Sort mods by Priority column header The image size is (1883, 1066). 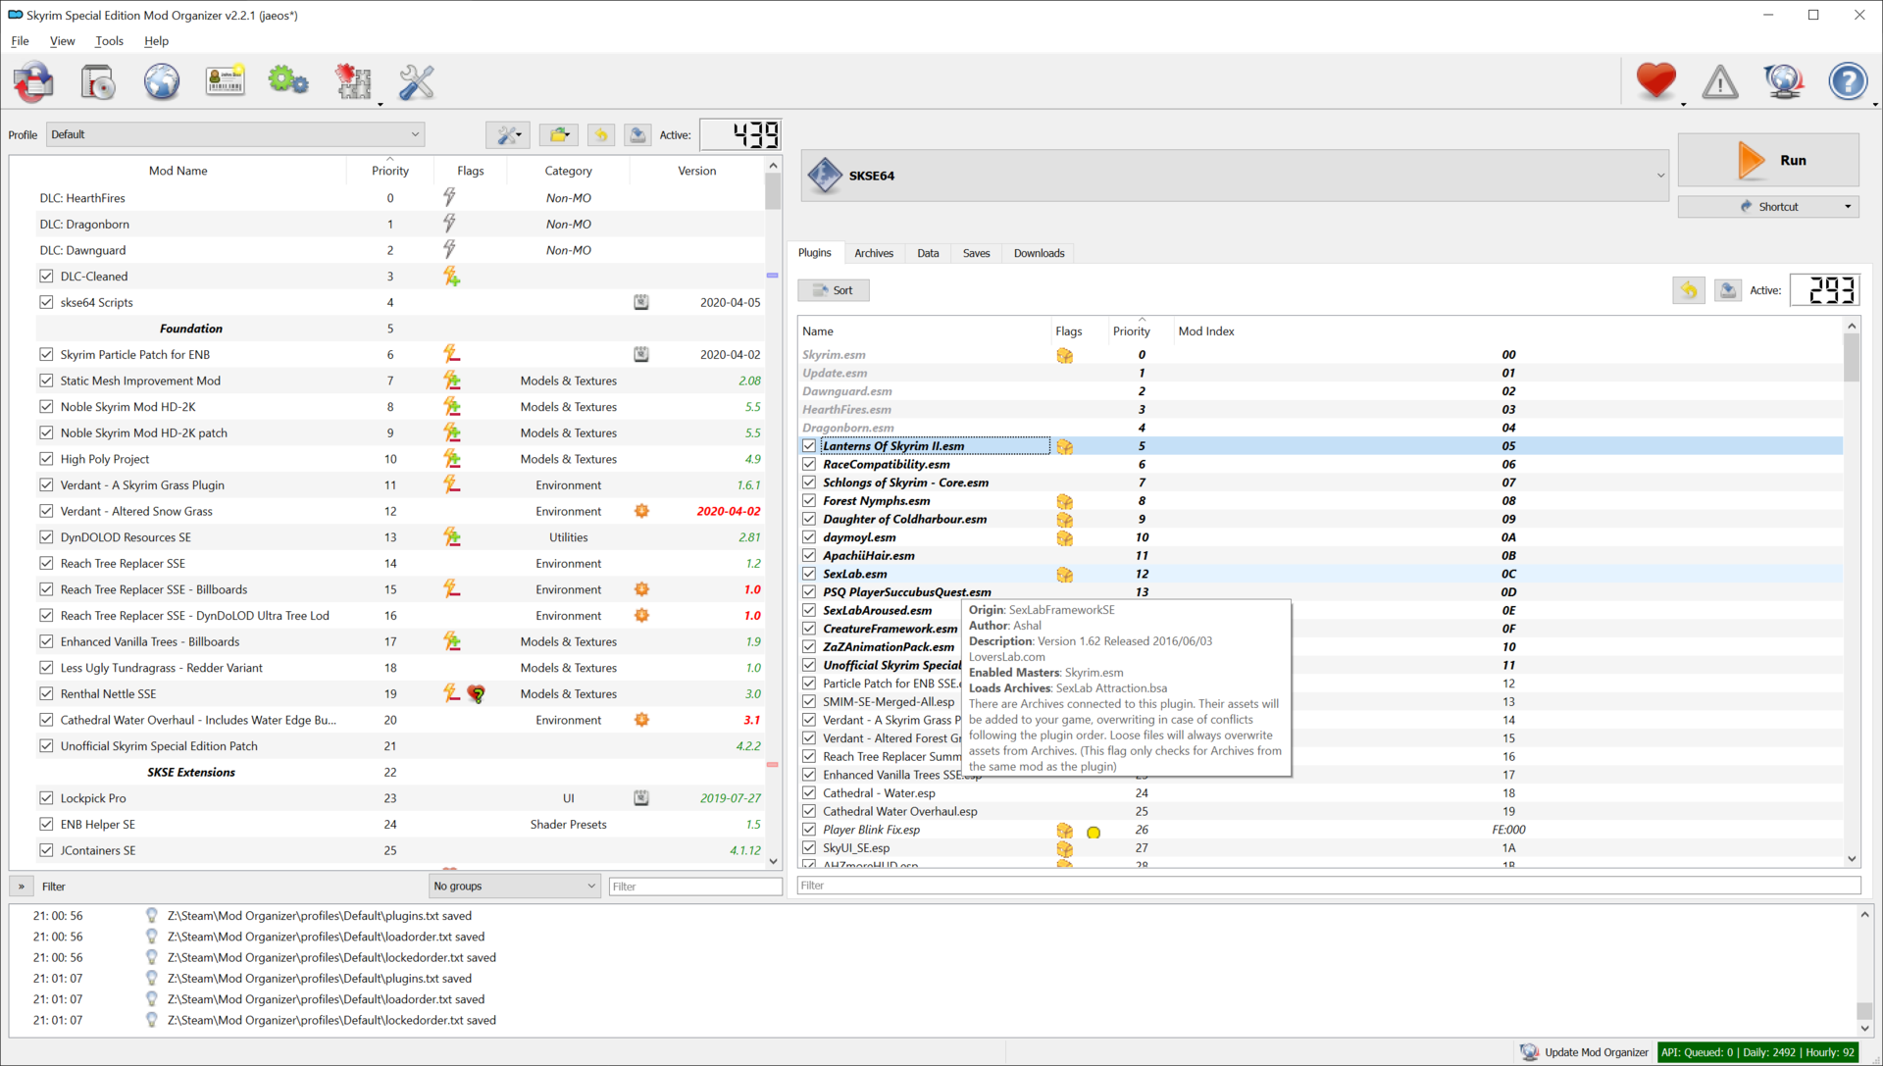click(x=390, y=171)
